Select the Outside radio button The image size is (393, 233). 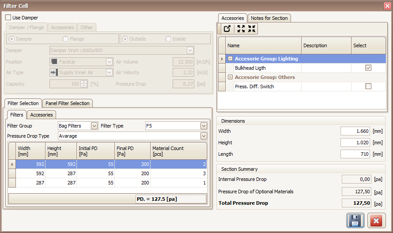click(x=125, y=39)
